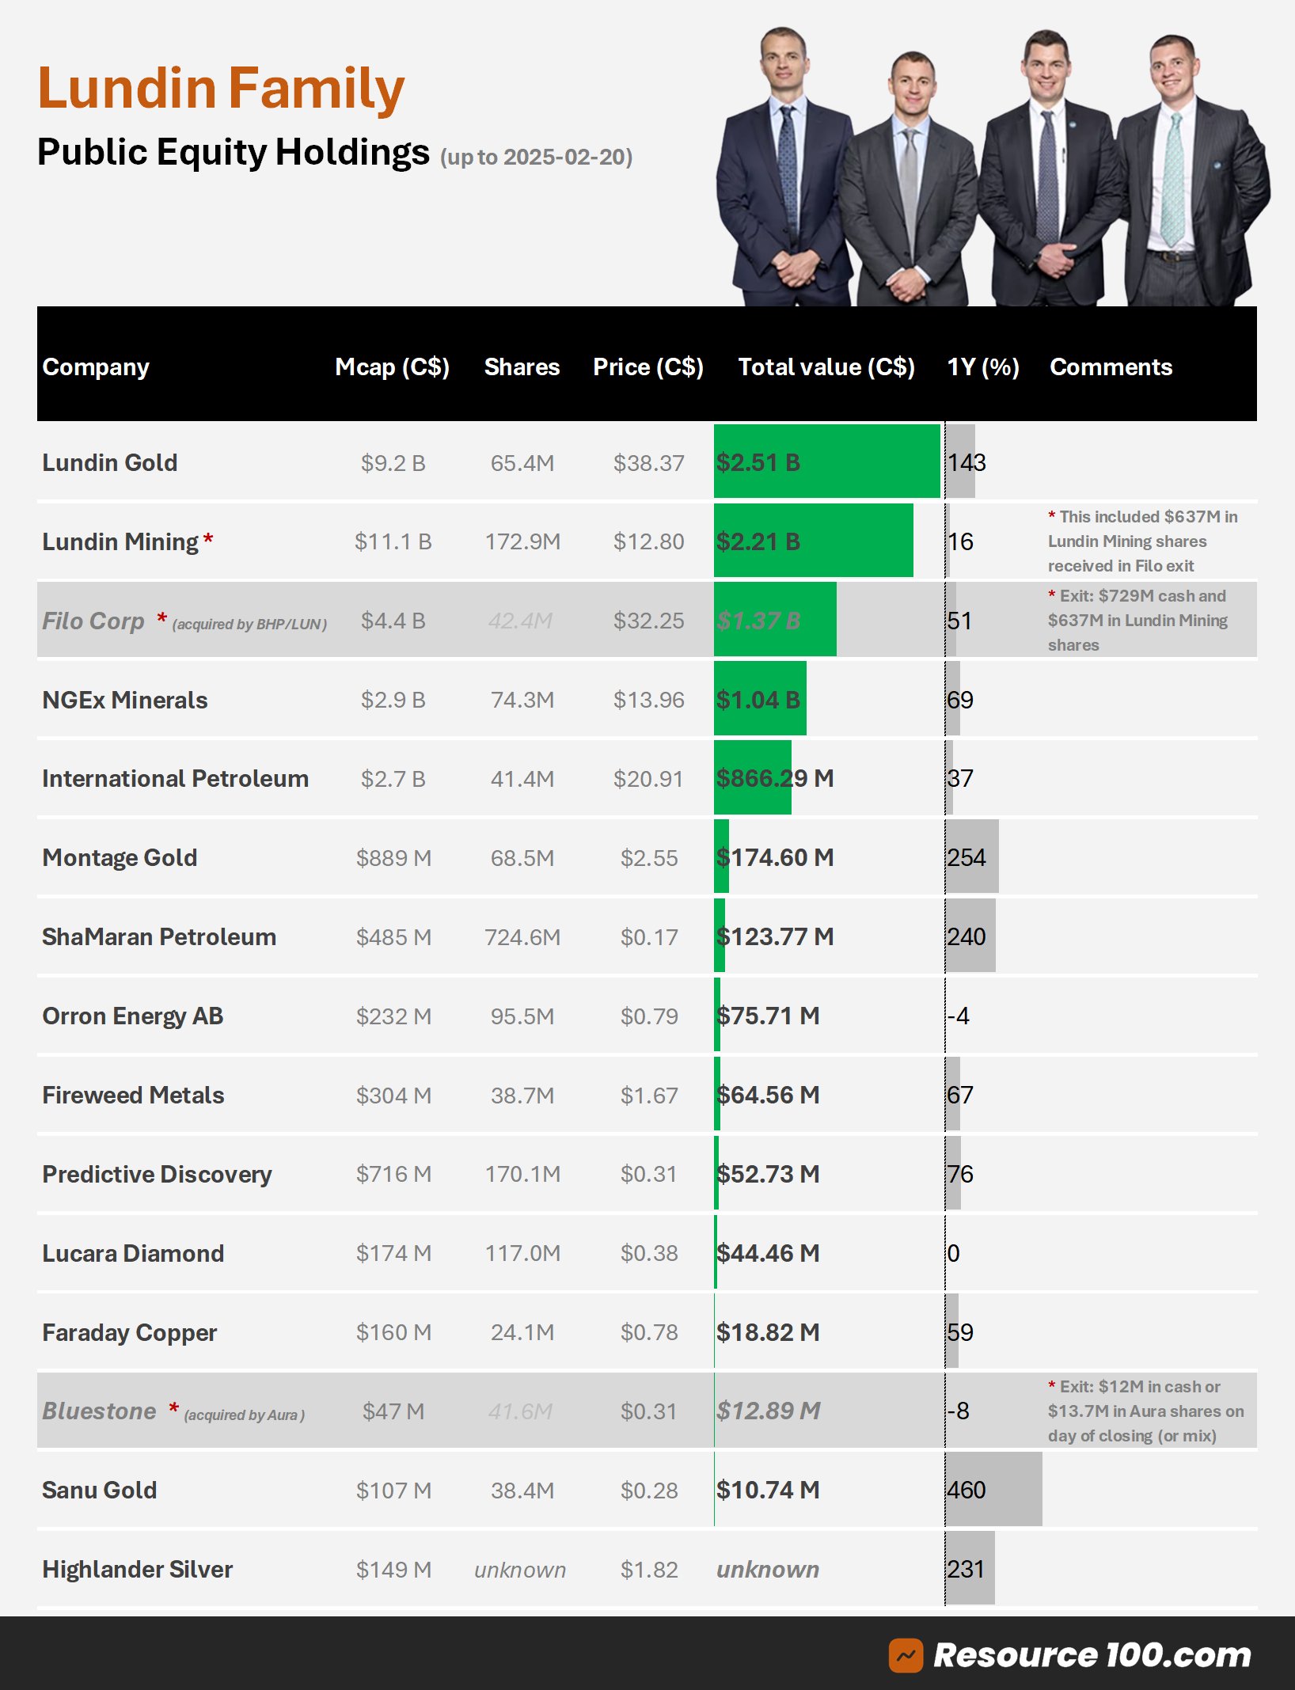This screenshot has width=1295, height=1690.
Task: Click the $0.17 price value
Action: pyautogui.click(x=649, y=938)
